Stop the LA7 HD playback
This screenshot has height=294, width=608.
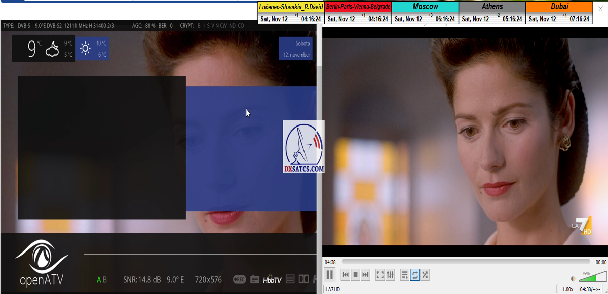pyautogui.click(x=356, y=275)
